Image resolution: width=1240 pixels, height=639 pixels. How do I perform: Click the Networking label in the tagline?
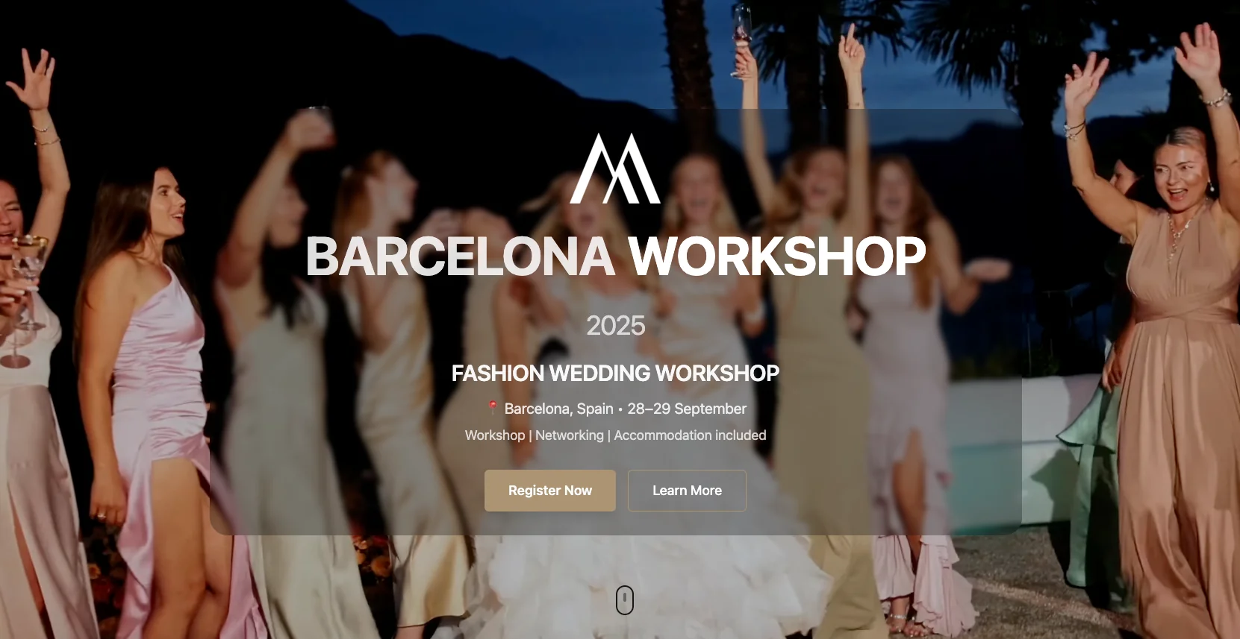pyautogui.click(x=570, y=435)
